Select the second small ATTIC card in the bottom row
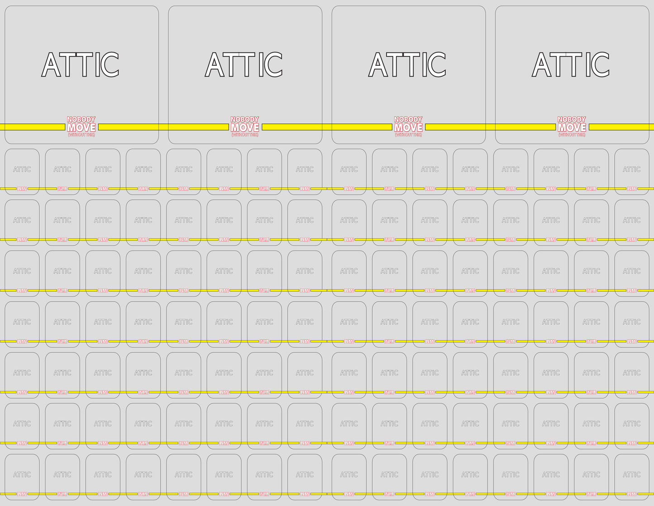 click(x=62, y=477)
